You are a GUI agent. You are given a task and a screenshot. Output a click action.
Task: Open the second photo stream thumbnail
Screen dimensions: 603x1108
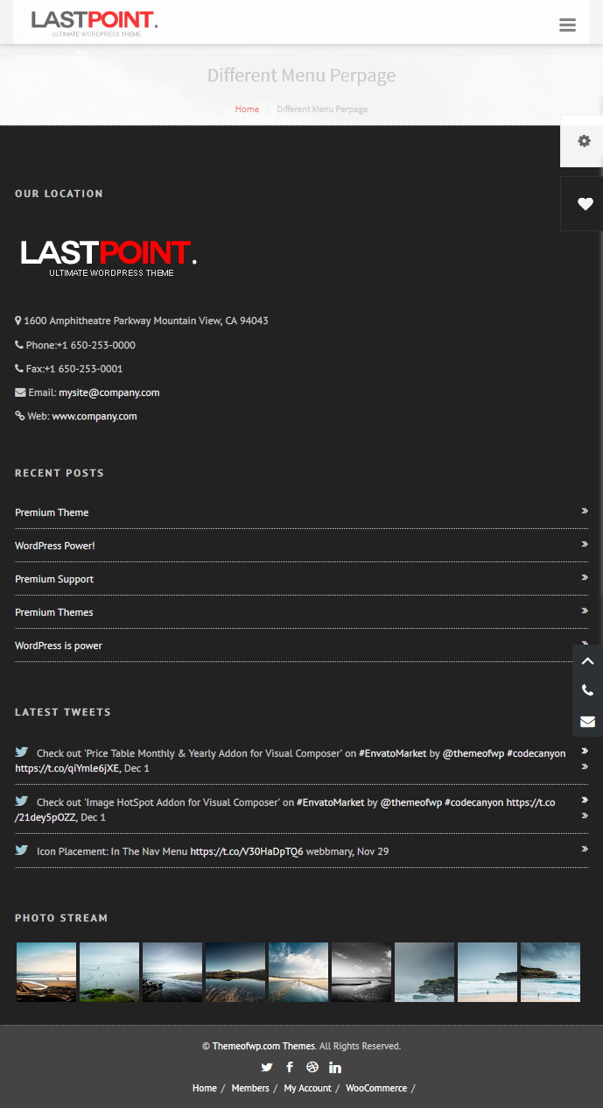coord(109,971)
